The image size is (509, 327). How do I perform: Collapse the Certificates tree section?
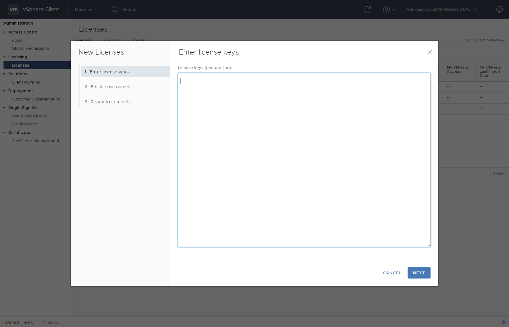4,133
